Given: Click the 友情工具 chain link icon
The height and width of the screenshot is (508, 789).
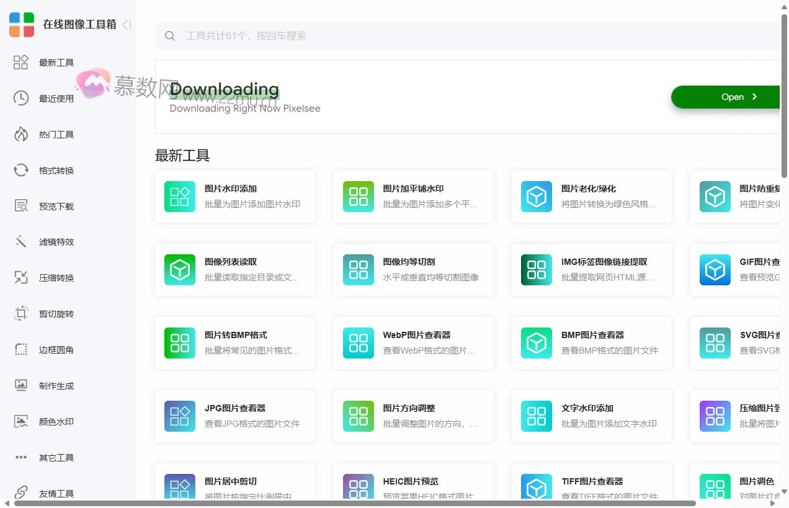Looking at the screenshot, I should tap(20, 493).
